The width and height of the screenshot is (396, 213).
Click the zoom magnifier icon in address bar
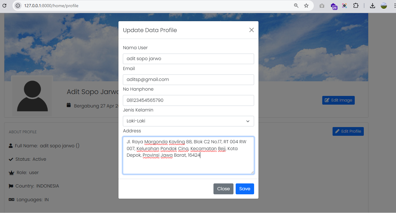pos(296,6)
